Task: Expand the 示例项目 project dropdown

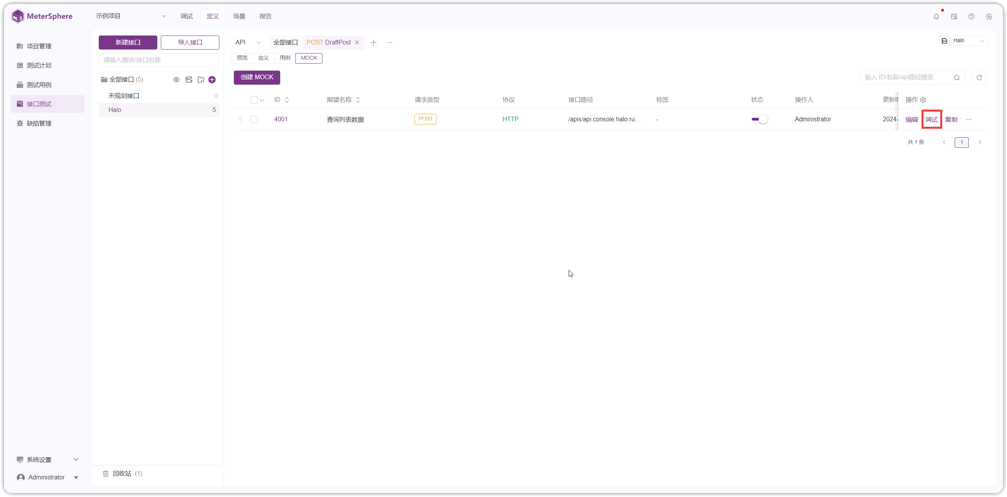Action: [x=131, y=16]
